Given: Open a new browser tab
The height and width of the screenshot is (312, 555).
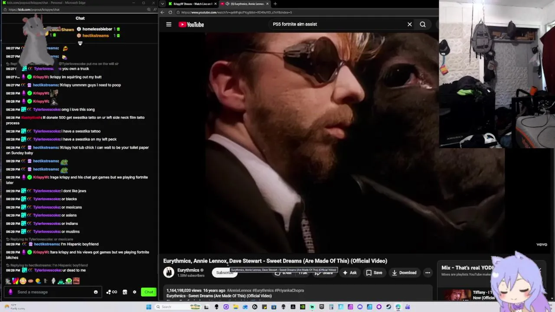Looking at the screenshot, I should (275, 4).
